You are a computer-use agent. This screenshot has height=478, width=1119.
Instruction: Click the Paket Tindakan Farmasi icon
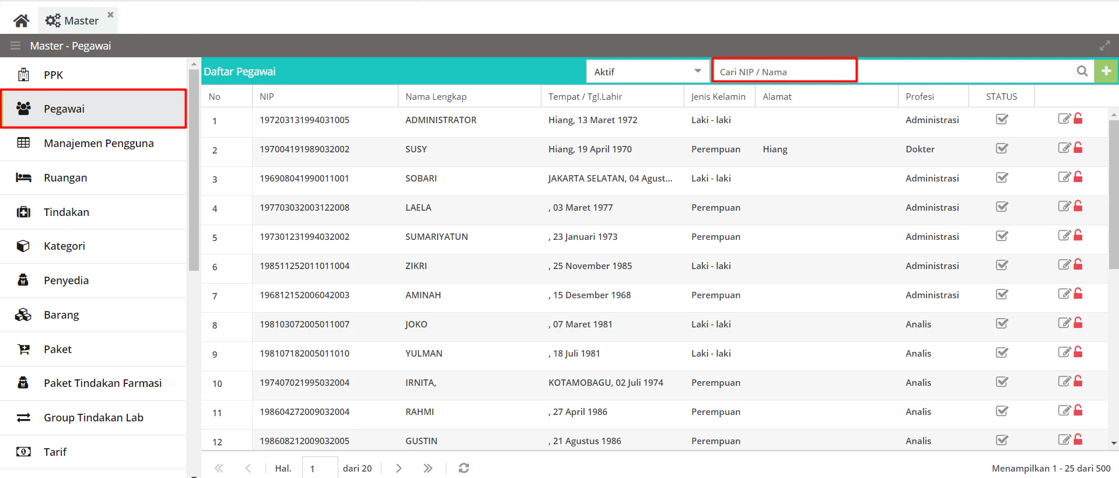23,383
